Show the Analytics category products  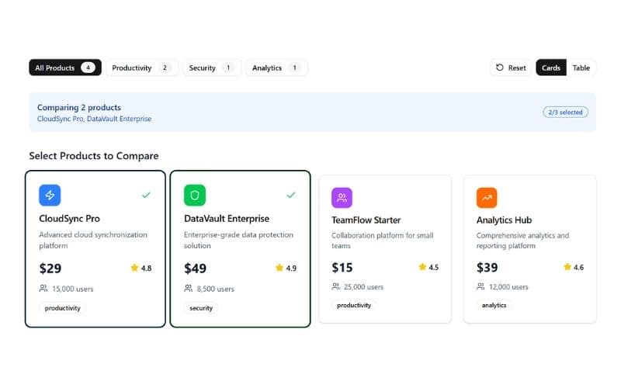276,68
